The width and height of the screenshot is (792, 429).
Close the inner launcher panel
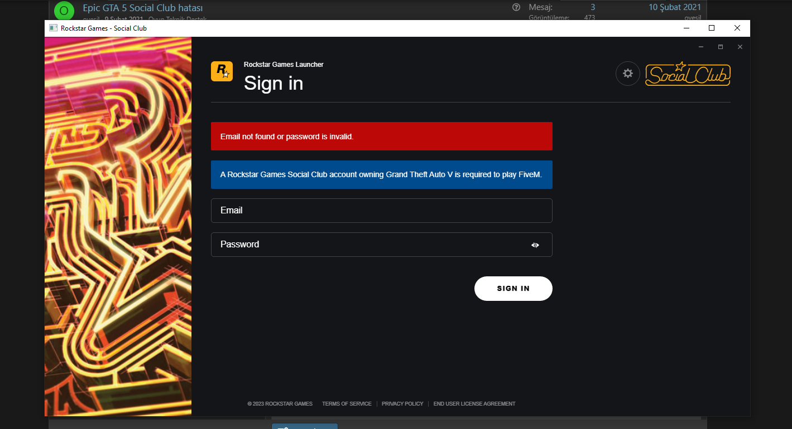[x=740, y=47]
